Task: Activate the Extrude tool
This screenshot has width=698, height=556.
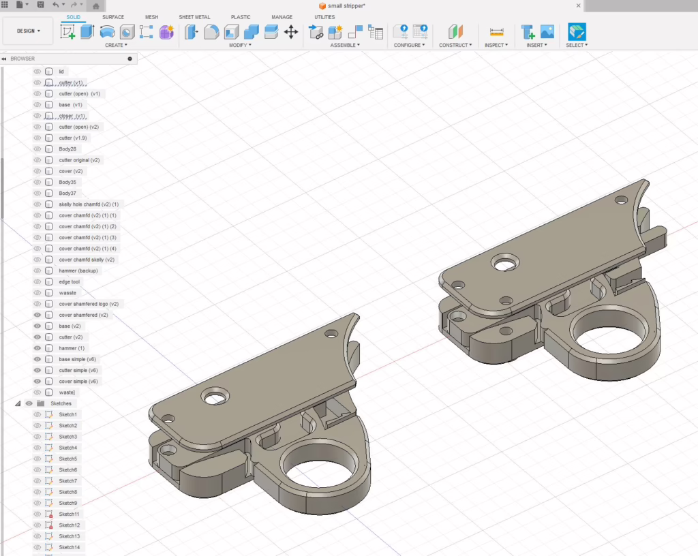Action: [x=87, y=32]
